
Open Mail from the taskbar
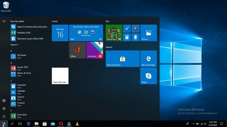point(53,124)
